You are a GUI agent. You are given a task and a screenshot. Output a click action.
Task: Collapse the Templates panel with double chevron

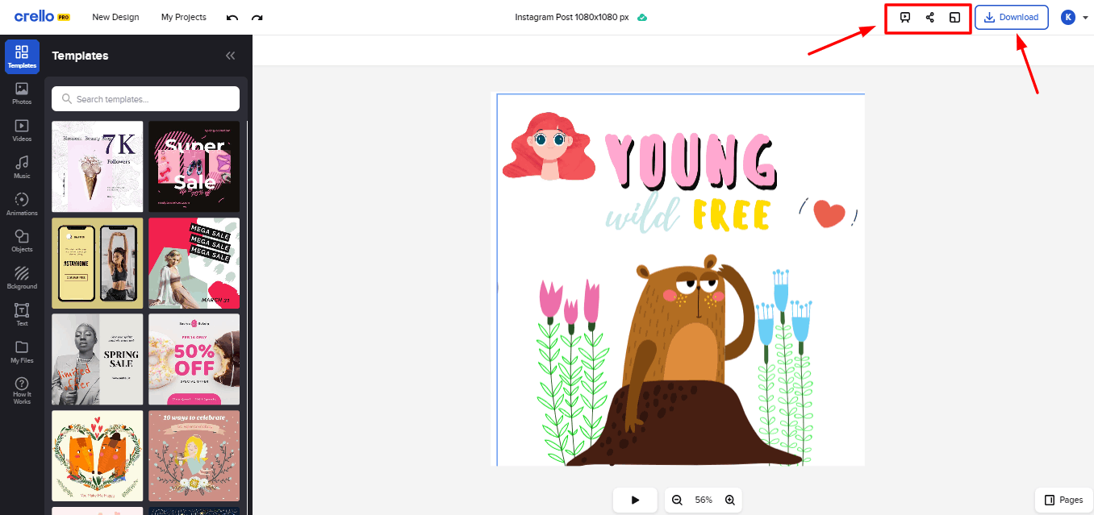pos(230,56)
